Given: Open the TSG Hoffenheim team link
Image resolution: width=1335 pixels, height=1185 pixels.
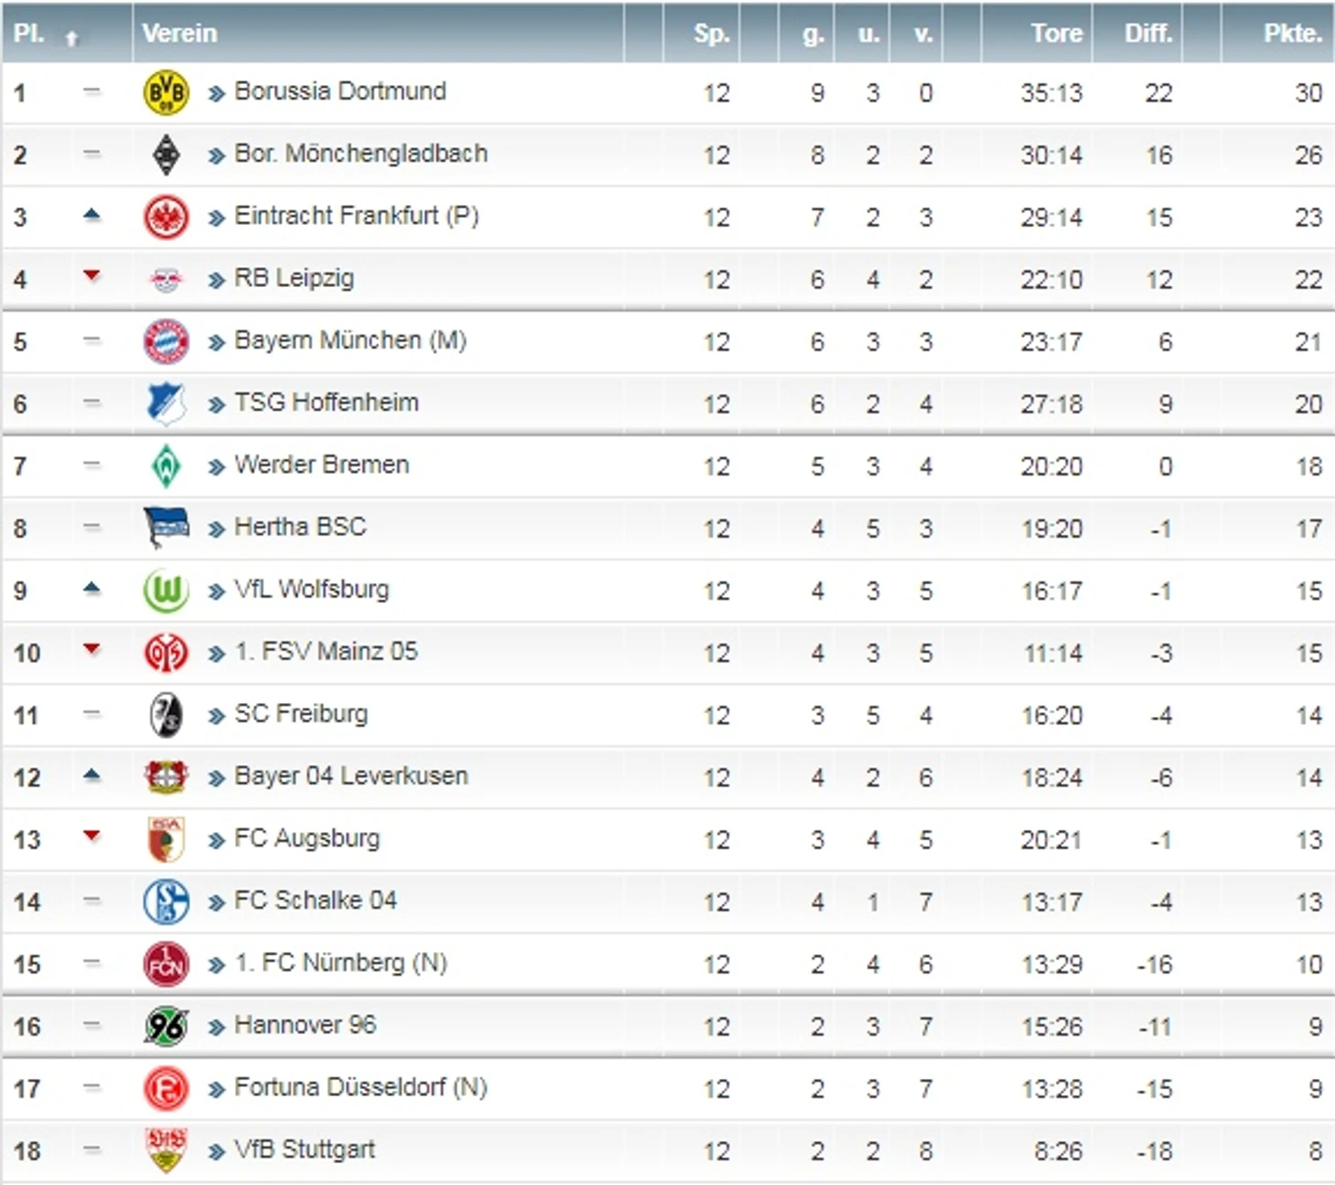Looking at the screenshot, I should pos(326,402).
